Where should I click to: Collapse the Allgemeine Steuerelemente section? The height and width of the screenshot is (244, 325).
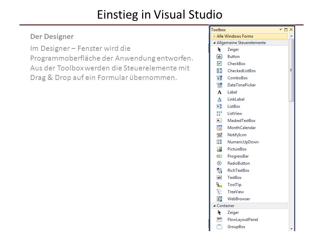coord(214,43)
